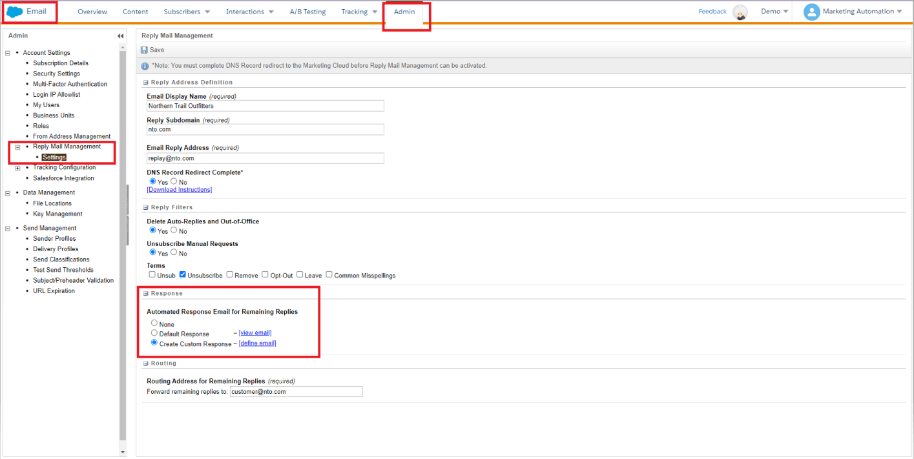Uncheck the Unsubscribe term checkbox
Viewport: 914px width, 459px height.
183,275
